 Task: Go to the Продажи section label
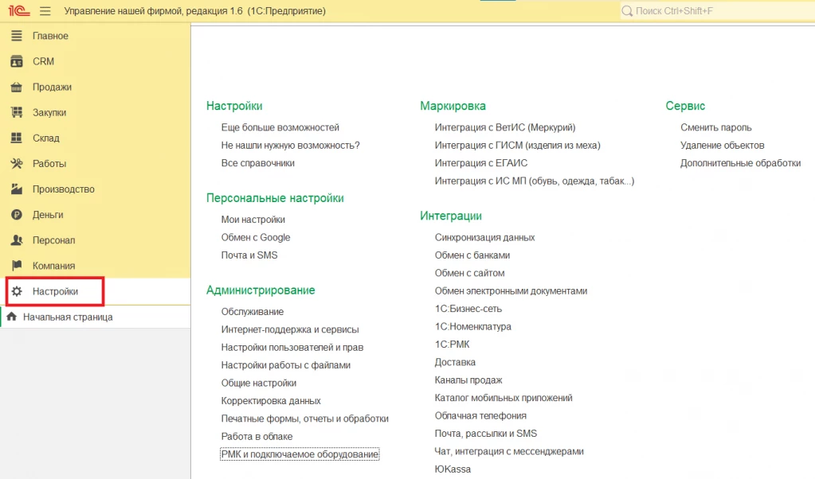[52, 88]
